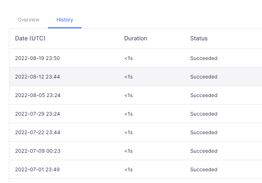Click the <1s duration for 2022-07-09 run

coord(128,151)
